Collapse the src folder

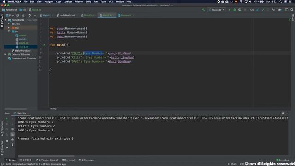click(9, 31)
